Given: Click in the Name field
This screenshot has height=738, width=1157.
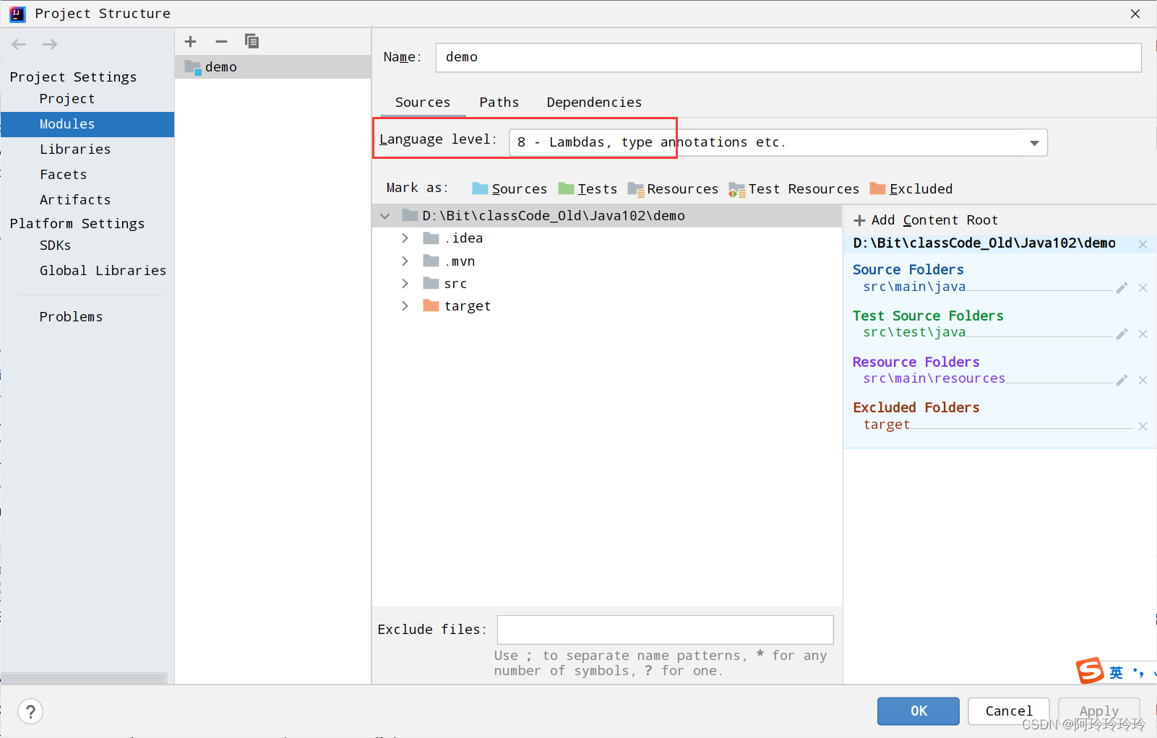Looking at the screenshot, I should click(788, 58).
